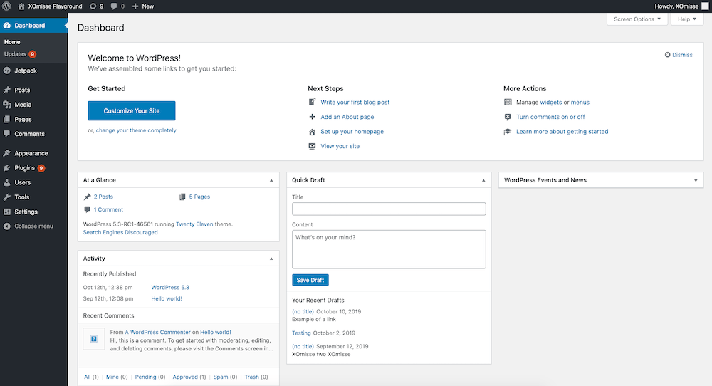Open the Help dropdown tab

point(686,19)
